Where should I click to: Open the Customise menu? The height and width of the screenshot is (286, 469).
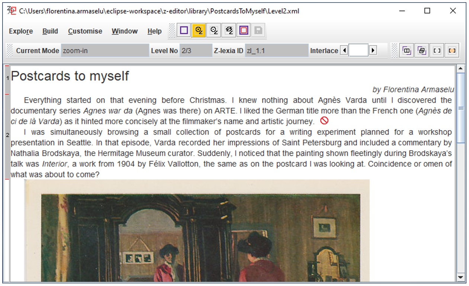[x=85, y=31]
